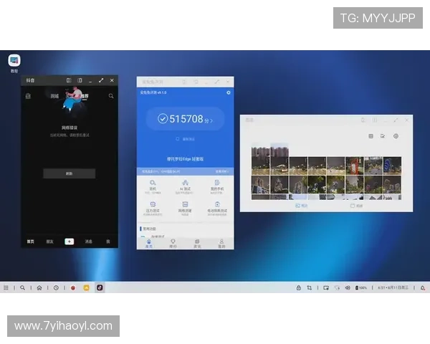Take a screenshot with taskbar crop icon
The height and width of the screenshot is (344, 430).
310,288
